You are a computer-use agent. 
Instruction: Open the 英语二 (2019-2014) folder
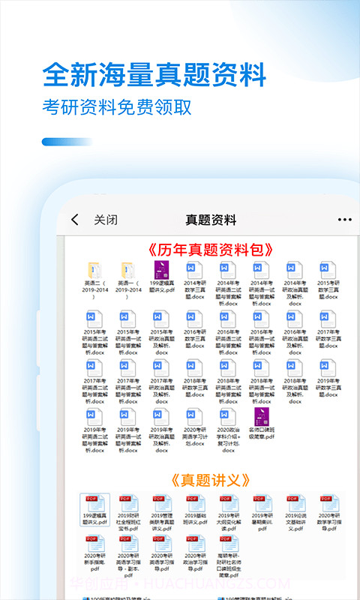tap(95, 280)
